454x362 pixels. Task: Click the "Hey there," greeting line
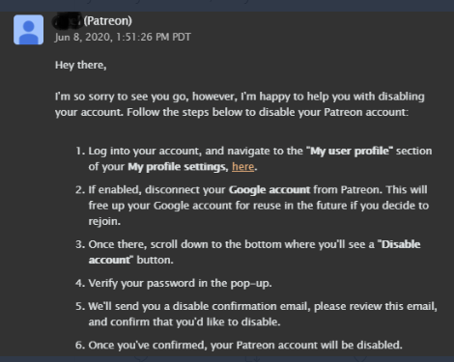(80, 65)
